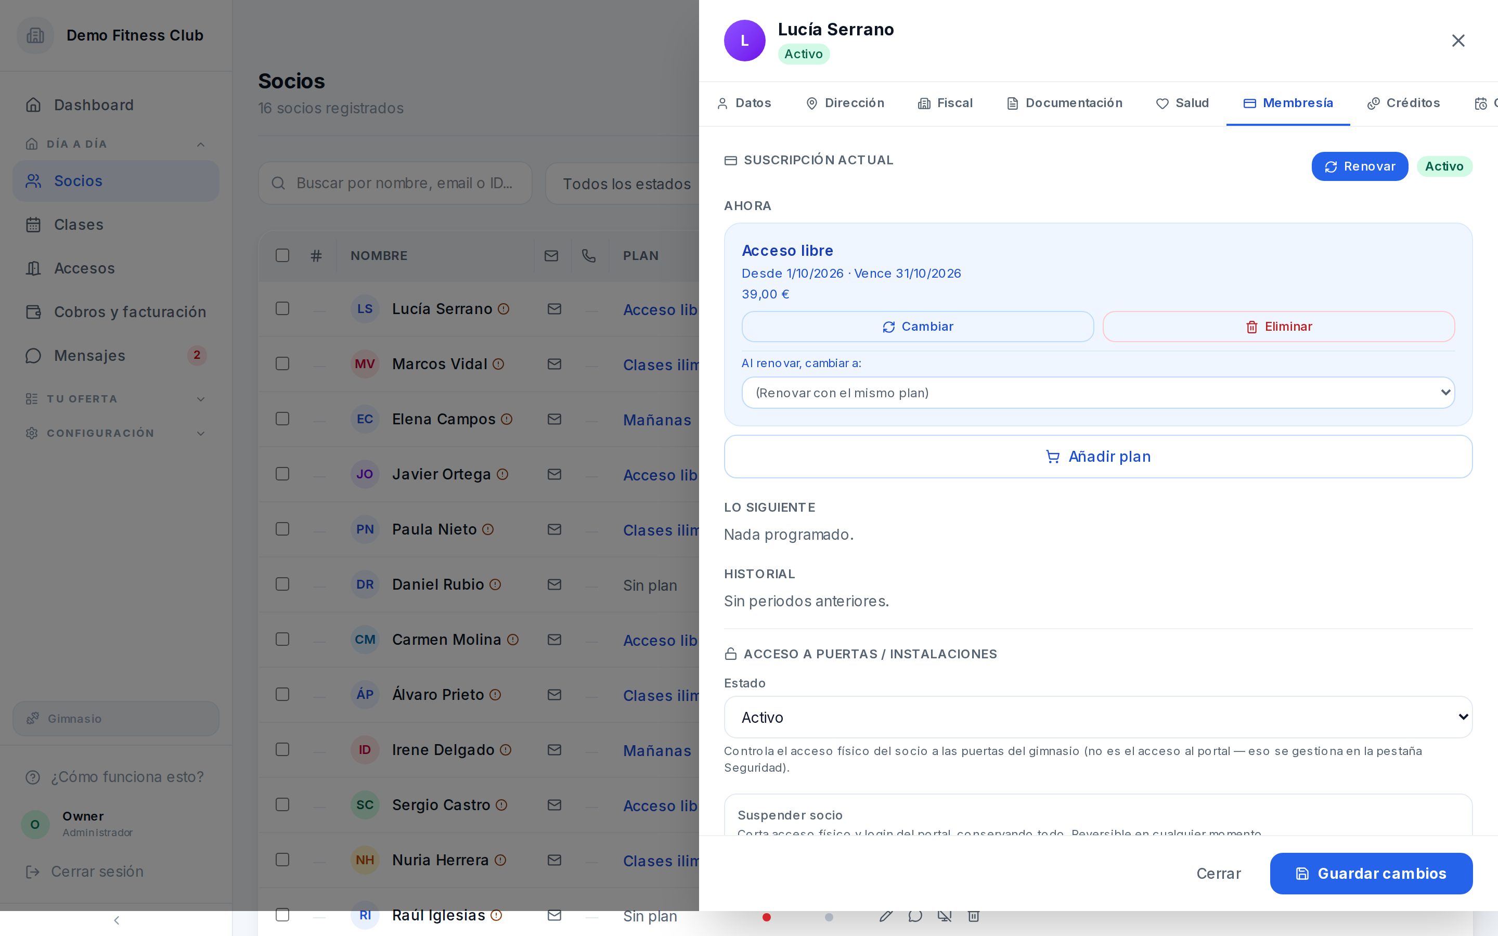This screenshot has width=1498, height=936.
Task: Check the box for Nuria Herrera row
Action: pos(282,859)
